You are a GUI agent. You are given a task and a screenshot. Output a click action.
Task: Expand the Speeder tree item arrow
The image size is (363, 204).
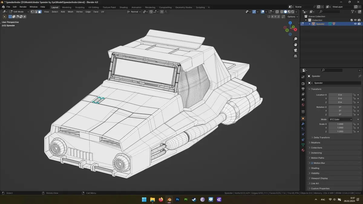pyautogui.click(x=309, y=24)
